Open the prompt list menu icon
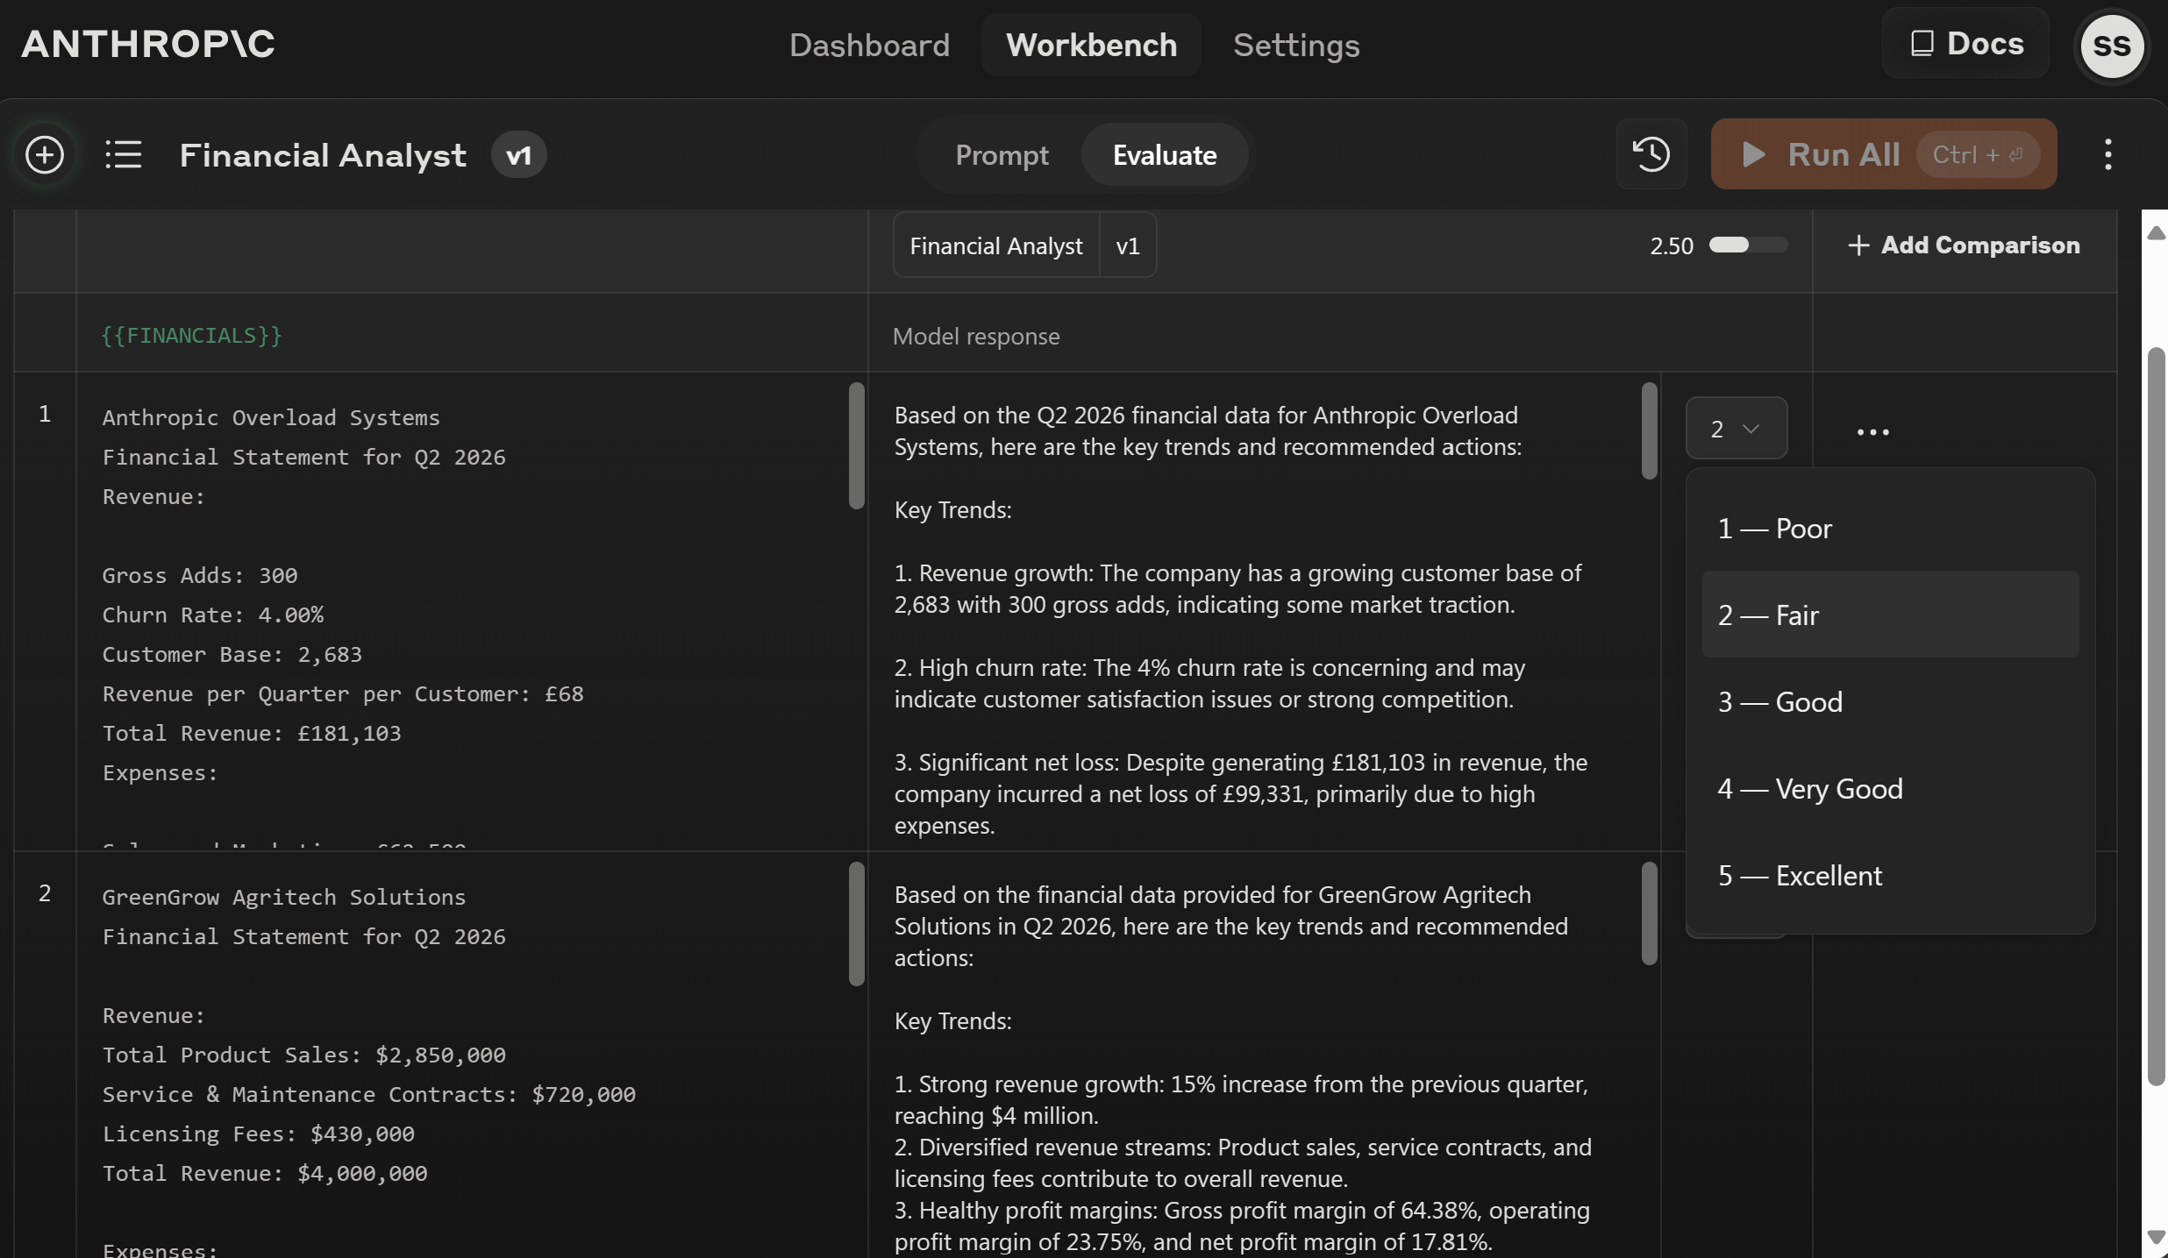2168x1258 pixels. (123, 155)
